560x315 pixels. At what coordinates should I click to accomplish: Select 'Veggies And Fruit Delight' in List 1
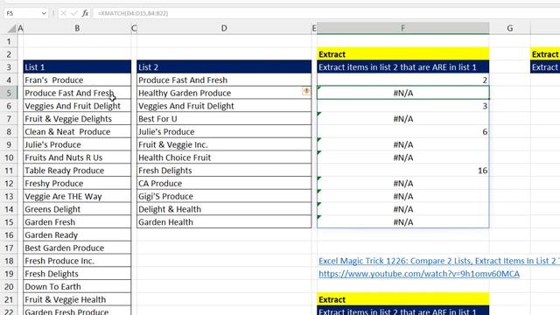tap(77, 106)
